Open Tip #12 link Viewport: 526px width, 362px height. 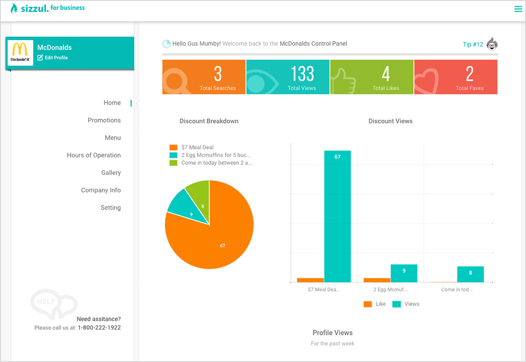[x=473, y=44]
